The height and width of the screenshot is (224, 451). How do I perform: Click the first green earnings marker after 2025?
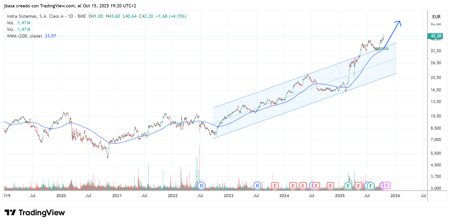tap(348, 186)
